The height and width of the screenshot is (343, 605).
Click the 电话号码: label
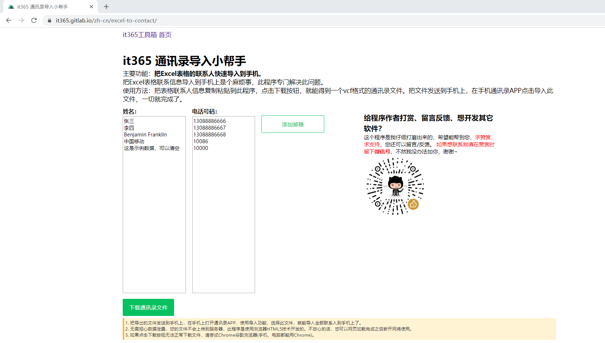pos(205,111)
